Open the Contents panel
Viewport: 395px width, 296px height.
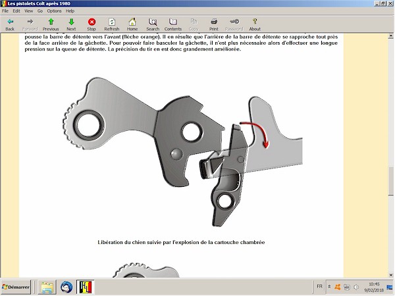pos(173,24)
